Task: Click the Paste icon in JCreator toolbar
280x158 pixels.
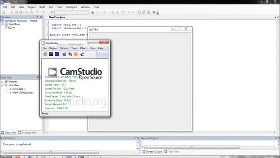Action: [31, 12]
